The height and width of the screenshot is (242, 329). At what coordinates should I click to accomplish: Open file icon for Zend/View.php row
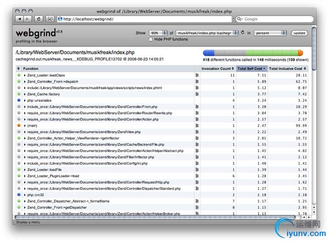197,132
